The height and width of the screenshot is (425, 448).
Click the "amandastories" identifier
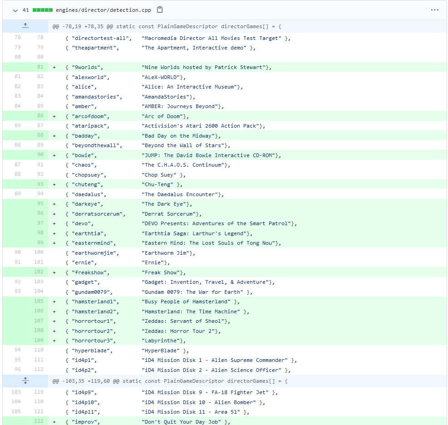97,97
